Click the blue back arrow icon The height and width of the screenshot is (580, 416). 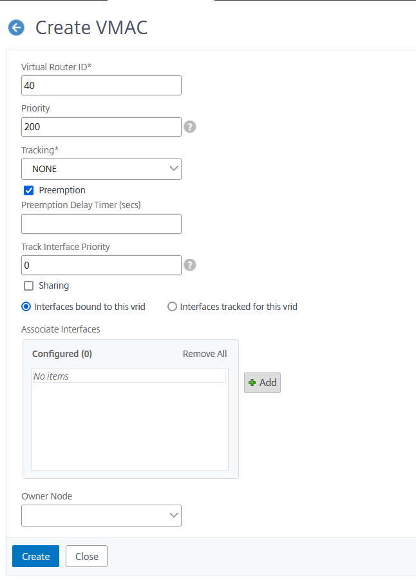(15, 28)
